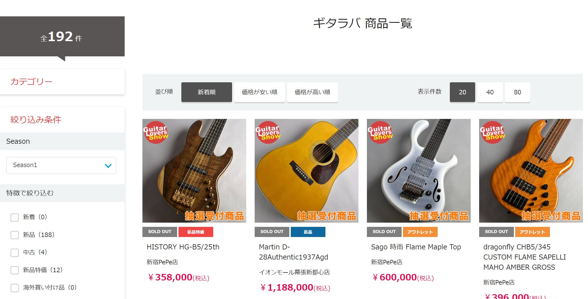Click Guitar Lovers Show badge on Martin guitar
Screen dimensions: 588x299
point(268,132)
